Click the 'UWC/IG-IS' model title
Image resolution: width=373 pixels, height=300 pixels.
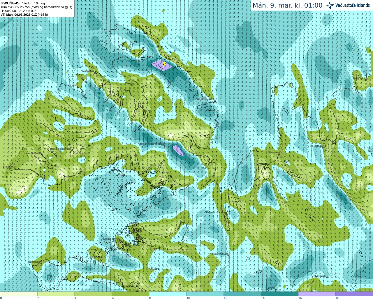(10, 3)
